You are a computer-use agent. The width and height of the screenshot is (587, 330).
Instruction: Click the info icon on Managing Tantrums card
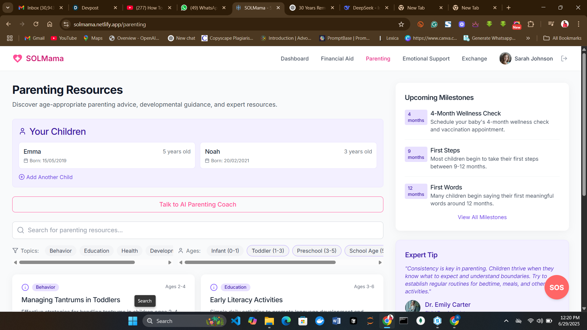pos(25,287)
